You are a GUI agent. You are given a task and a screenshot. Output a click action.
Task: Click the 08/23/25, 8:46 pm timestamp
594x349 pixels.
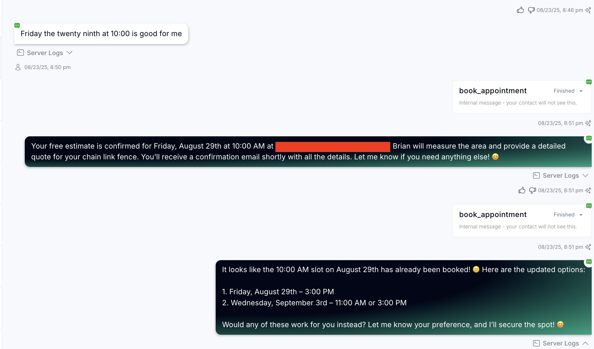560,10
